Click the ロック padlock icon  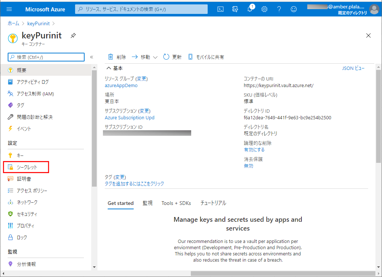[x=10, y=237]
